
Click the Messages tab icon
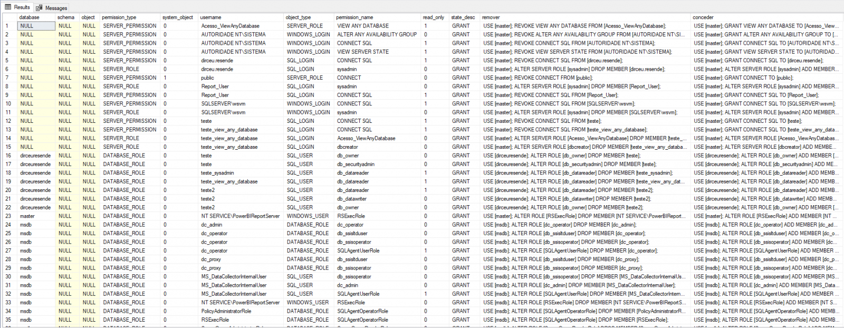click(40, 8)
